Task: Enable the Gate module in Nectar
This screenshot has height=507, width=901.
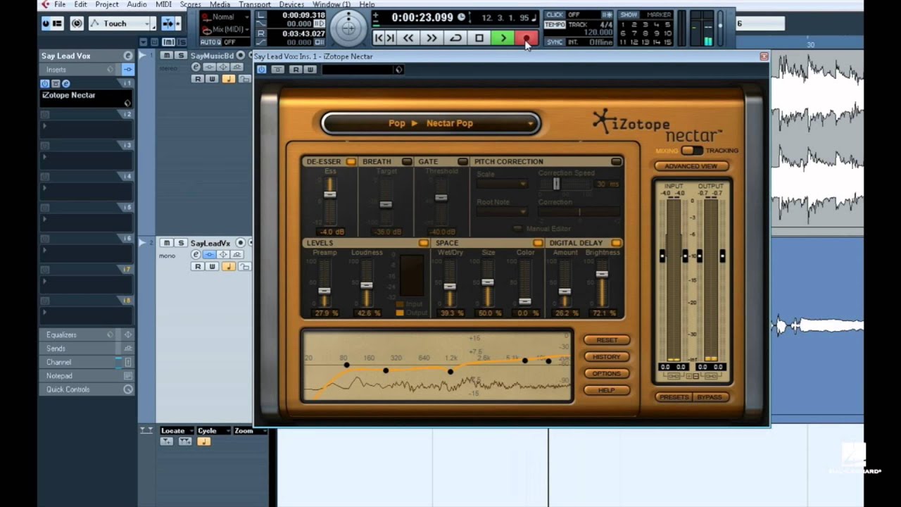Action: coord(462,162)
